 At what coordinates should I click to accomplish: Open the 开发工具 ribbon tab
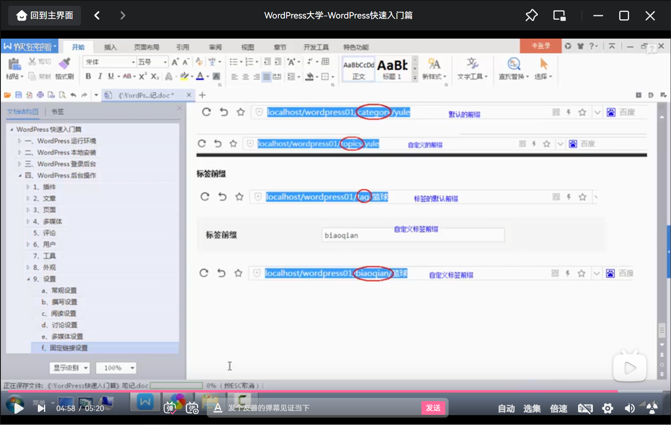(316, 47)
